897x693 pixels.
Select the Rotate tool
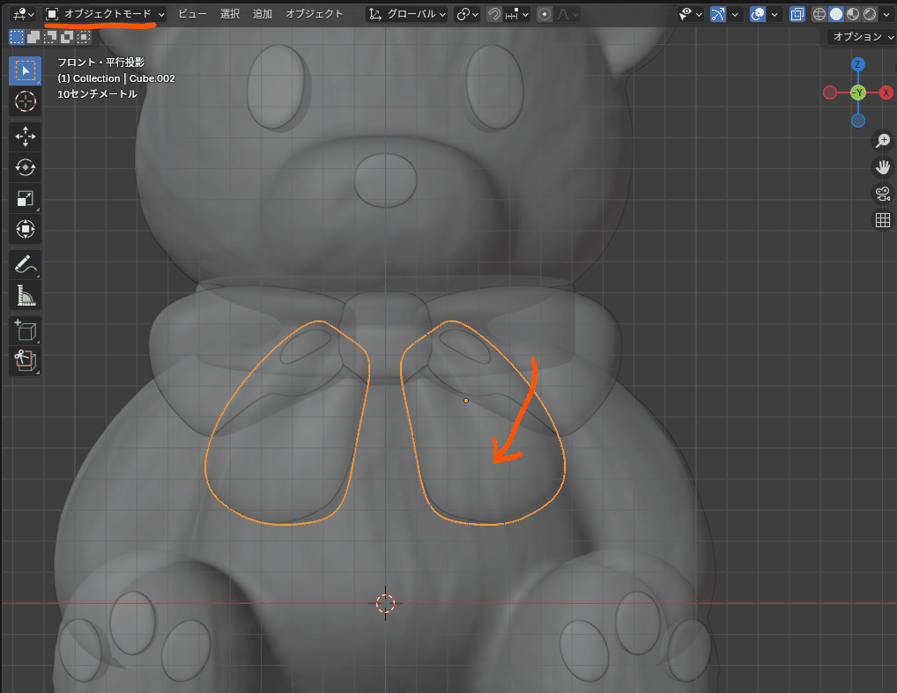26,167
